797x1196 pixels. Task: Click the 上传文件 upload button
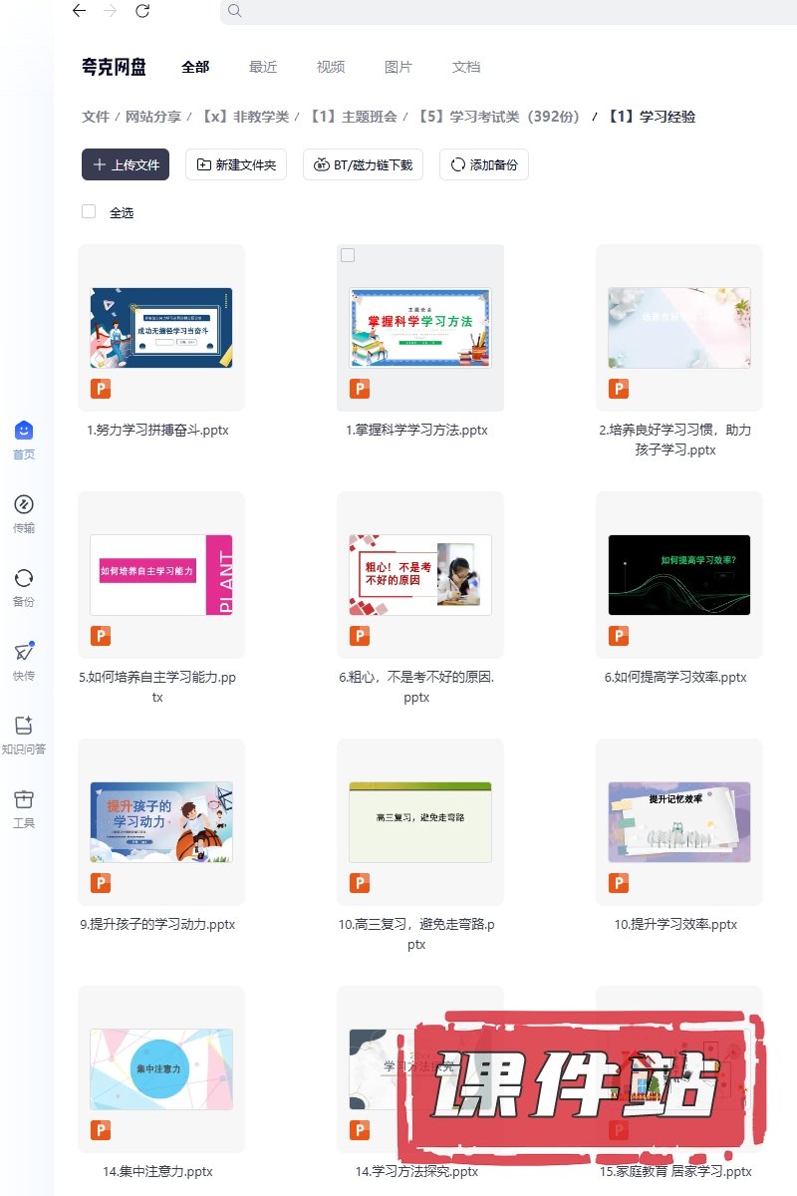coord(126,164)
